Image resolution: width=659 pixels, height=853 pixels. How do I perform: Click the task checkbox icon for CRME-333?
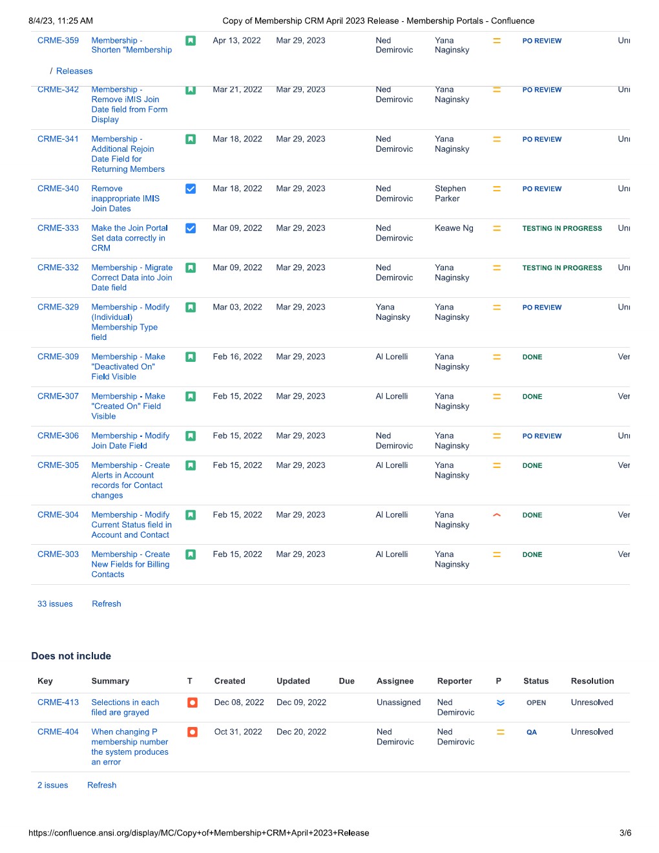191,228
